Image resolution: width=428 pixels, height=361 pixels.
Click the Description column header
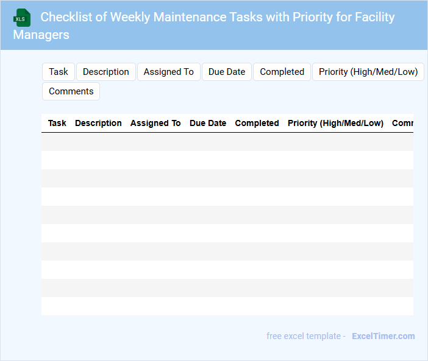[x=98, y=123]
